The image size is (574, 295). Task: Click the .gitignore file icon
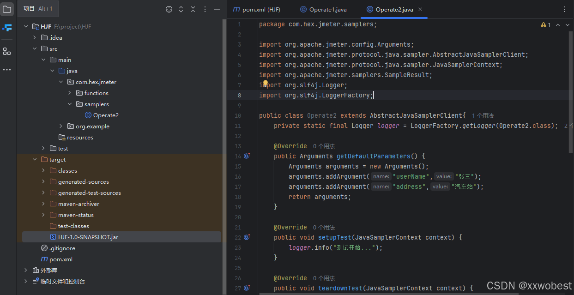(x=44, y=248)
